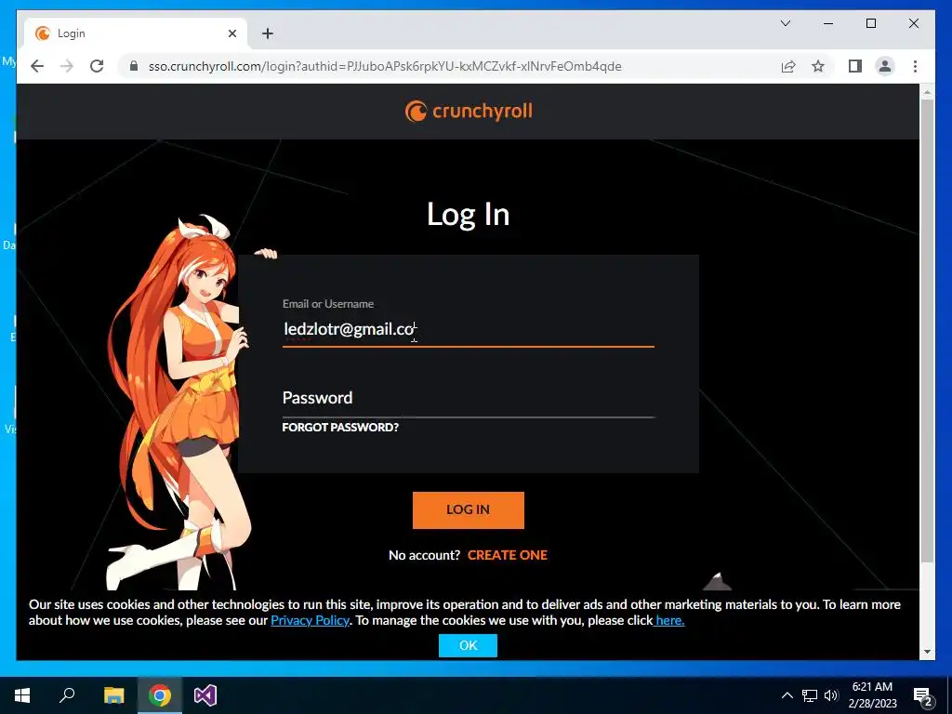
Task: View site security info via padlock icon
Action: click(x=134, y=66)
